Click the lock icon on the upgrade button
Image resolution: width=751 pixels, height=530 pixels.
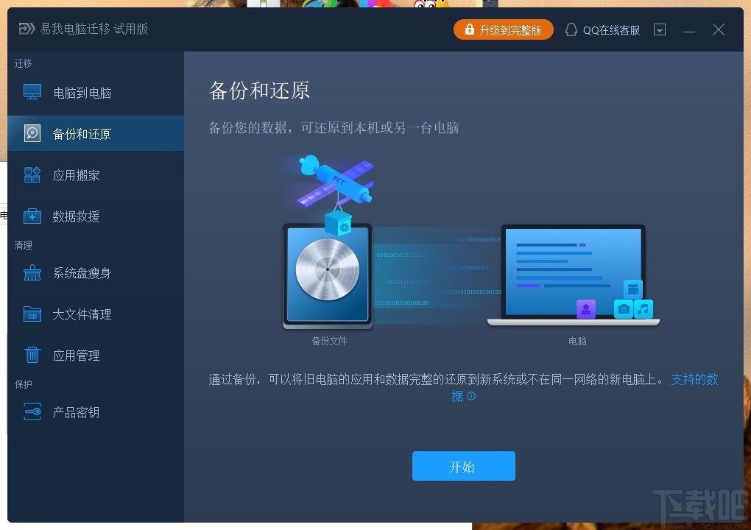pos(469,29)
